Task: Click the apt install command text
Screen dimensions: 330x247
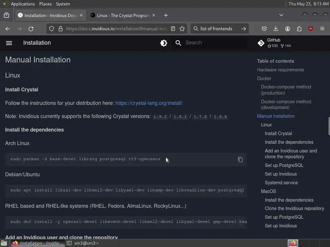Action: [127, 190]
